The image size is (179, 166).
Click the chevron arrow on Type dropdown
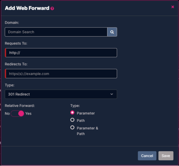click(112, 94)
